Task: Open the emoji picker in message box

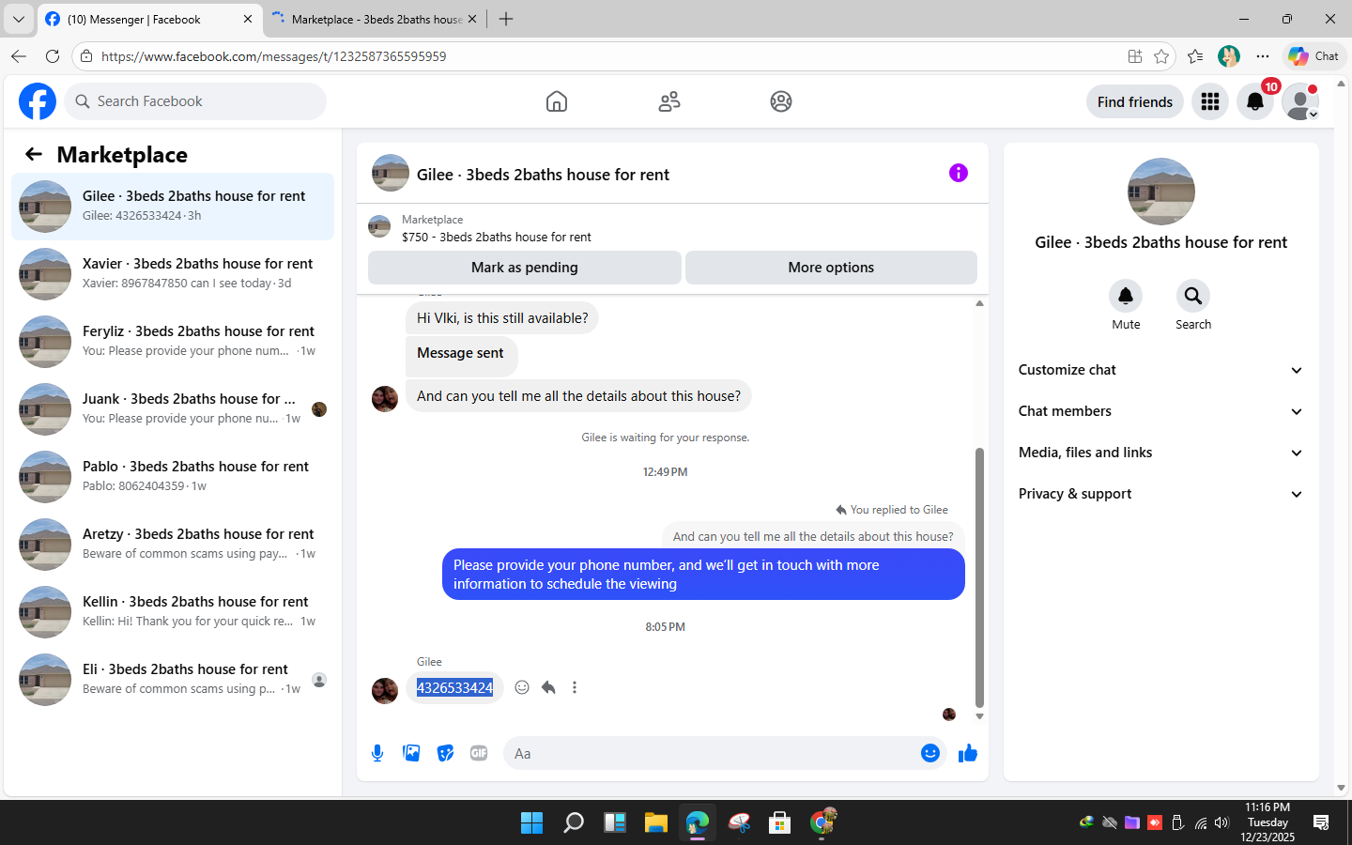Action: 930,753
